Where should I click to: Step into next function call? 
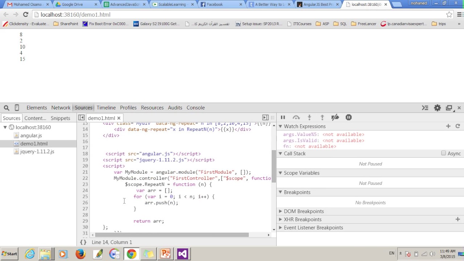coord(309,117)
